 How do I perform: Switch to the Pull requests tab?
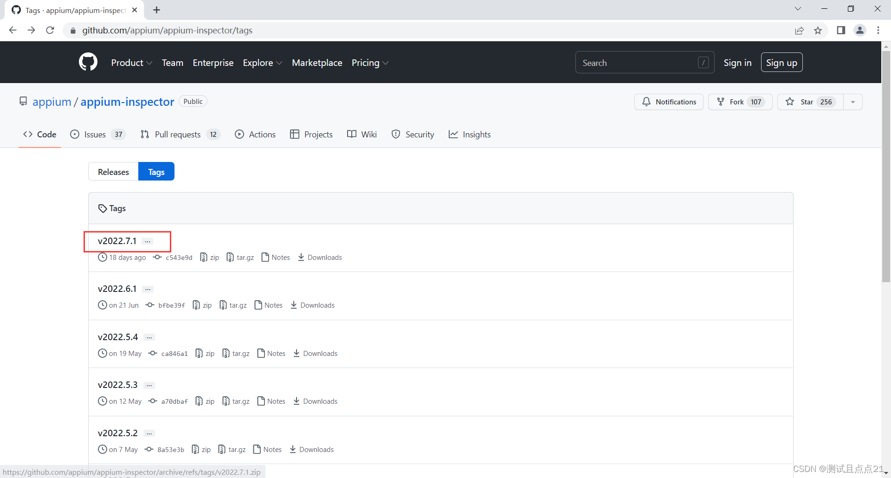[180, 134]
